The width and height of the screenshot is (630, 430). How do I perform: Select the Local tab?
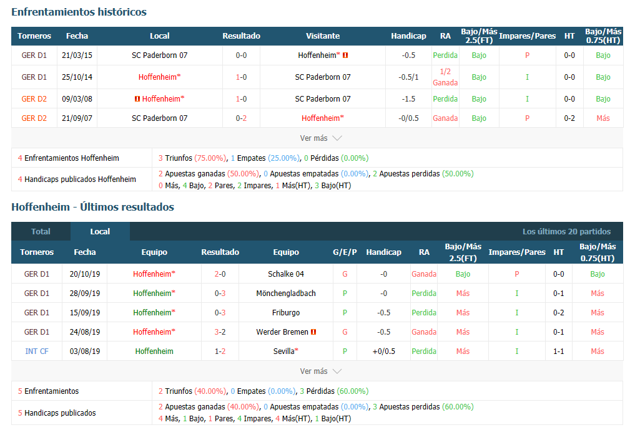[100, 231]
